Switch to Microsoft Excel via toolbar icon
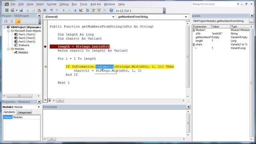 (7, 10)
